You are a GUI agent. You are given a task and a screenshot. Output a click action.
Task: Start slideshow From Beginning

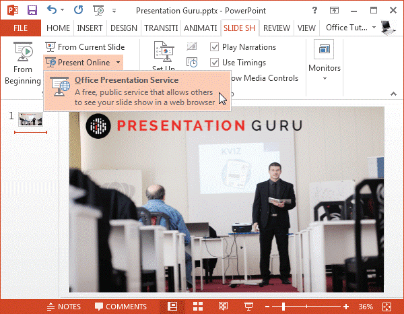point(23,63)
